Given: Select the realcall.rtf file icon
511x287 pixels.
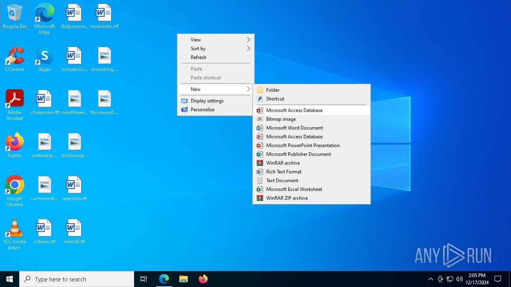Looking at the screenshot, I should pyautogui.click(x=74, y=231).
